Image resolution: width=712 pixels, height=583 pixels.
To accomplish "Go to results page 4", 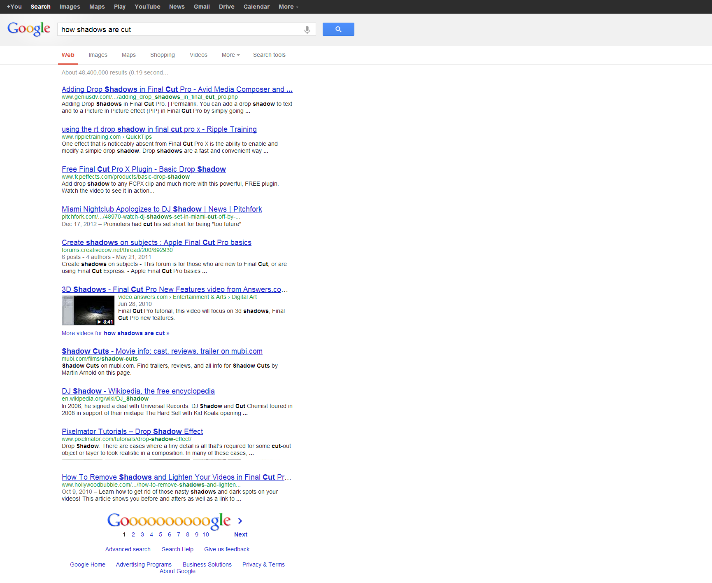I will 151,534.
